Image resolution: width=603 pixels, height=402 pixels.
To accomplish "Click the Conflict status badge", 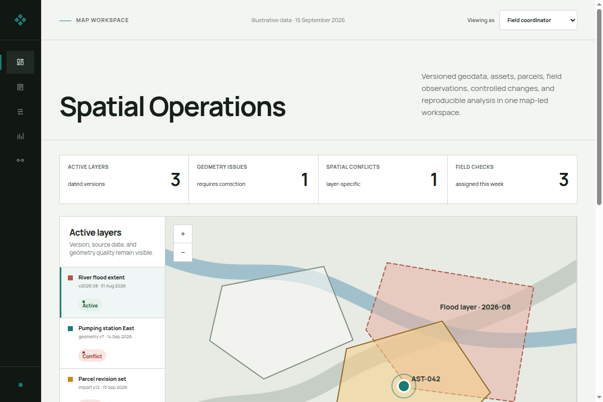I will tap(92, 356).
